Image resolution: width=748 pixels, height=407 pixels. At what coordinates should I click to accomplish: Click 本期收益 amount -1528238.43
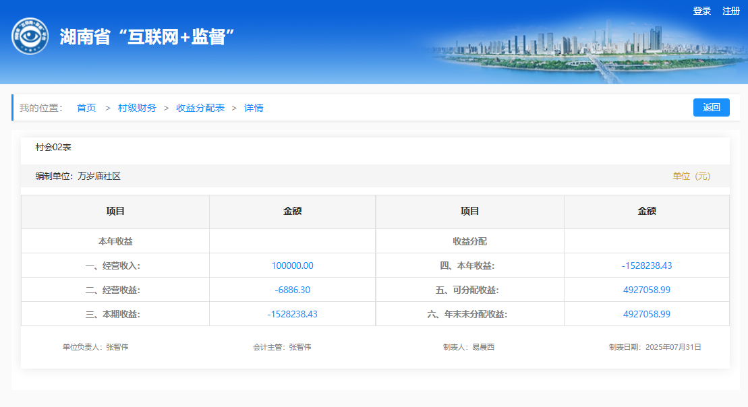tap(292, 314)
